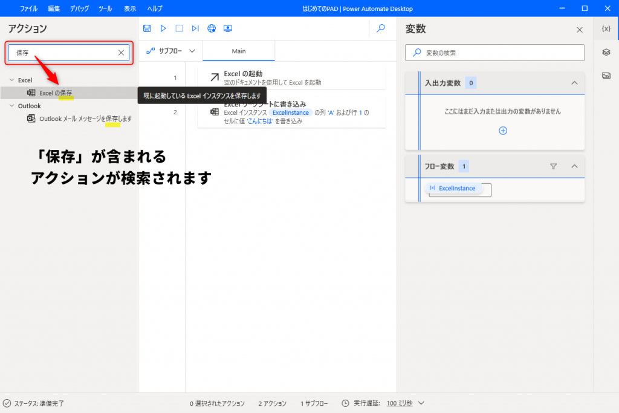Open the 編集 menu
619x413 pixels.
click(x=54, y=8)
